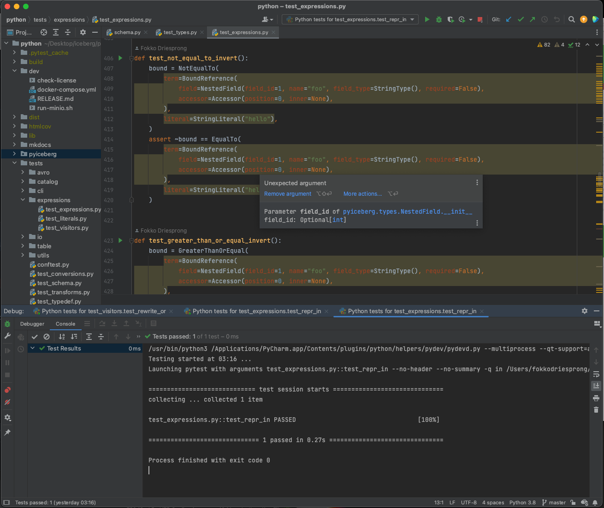Collapse the Test Results node

[33, 348]
